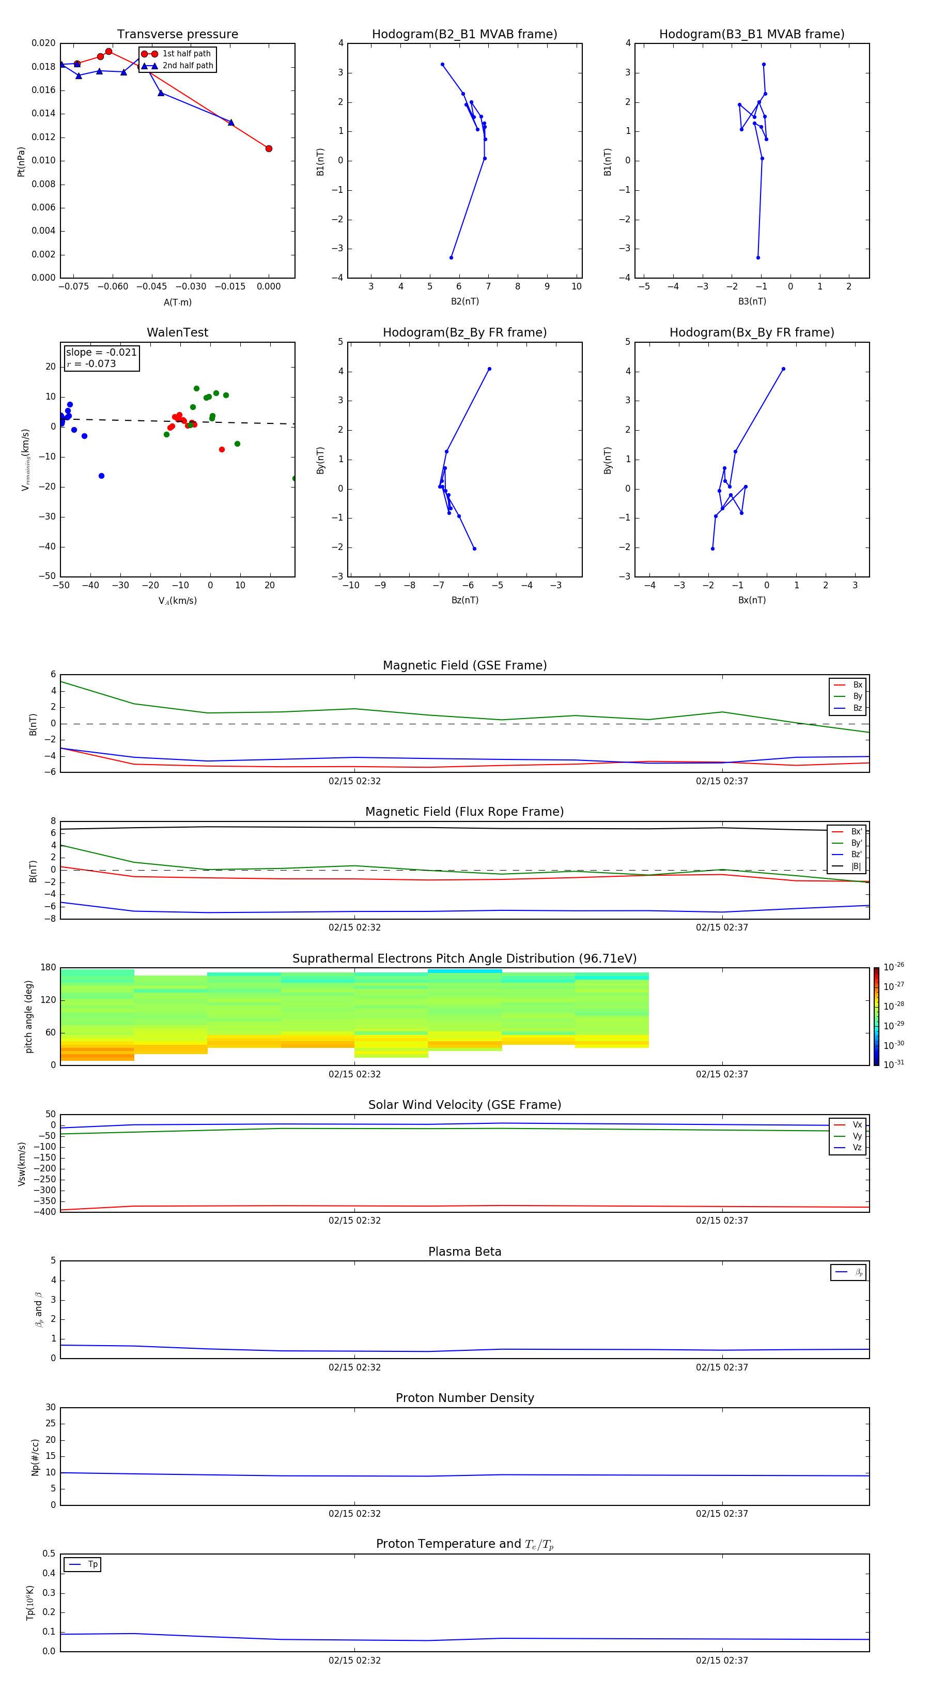Click the 'Magnetic Field (Flux Rope Frame)' title
This screenshot has width=930, height=1706.
coord(464,812)
